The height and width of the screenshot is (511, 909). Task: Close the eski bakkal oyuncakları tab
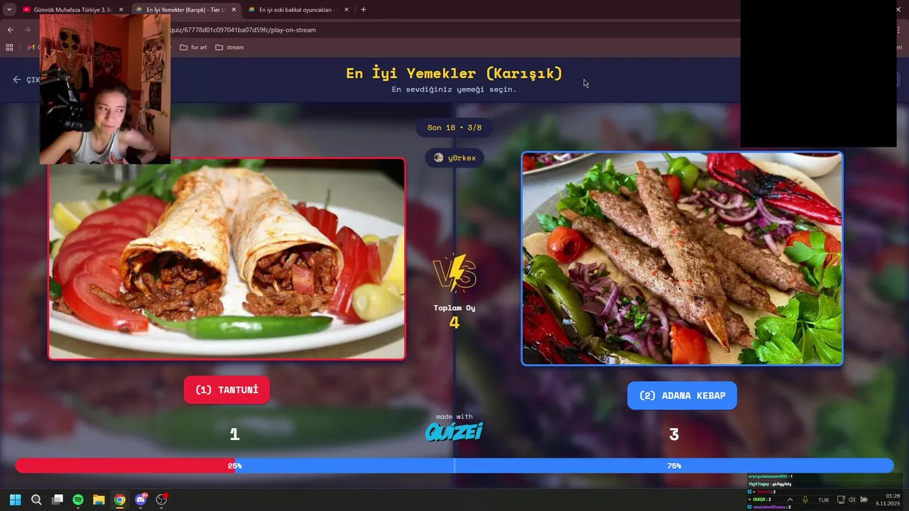(x=347, y=10)
